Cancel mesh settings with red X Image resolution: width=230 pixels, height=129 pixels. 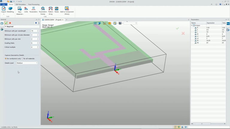[x=10, y=23]
